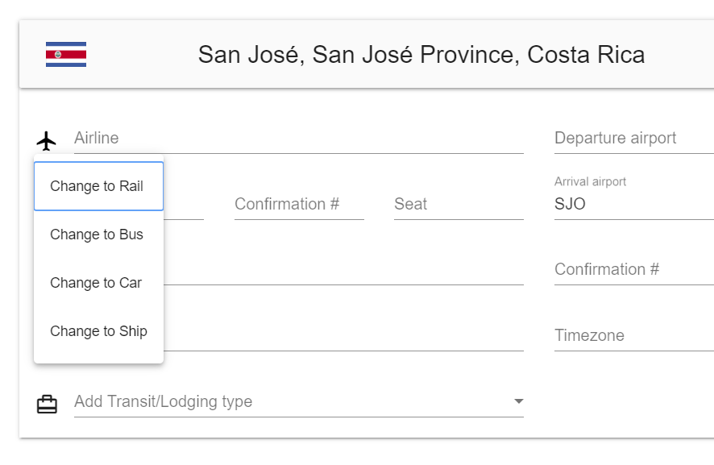Select Change to Rail option
714x465 pixels.
[99, 186]
